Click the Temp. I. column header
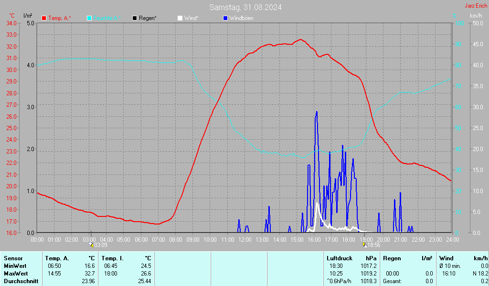The width and height of the screenshot is (489, 286). (x=113, y=258)
